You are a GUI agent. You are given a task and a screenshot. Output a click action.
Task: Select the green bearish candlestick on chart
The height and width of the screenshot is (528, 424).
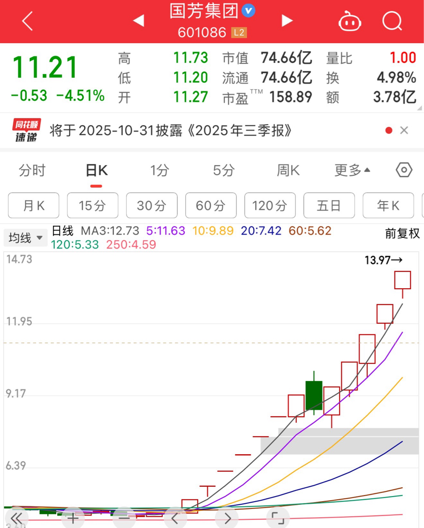pyautogui.click(x=314, y=395)
